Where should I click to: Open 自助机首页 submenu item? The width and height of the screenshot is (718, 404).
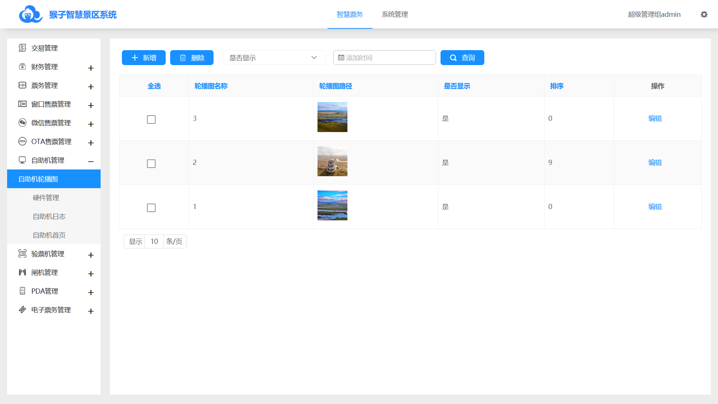click(x=54, y=235)
